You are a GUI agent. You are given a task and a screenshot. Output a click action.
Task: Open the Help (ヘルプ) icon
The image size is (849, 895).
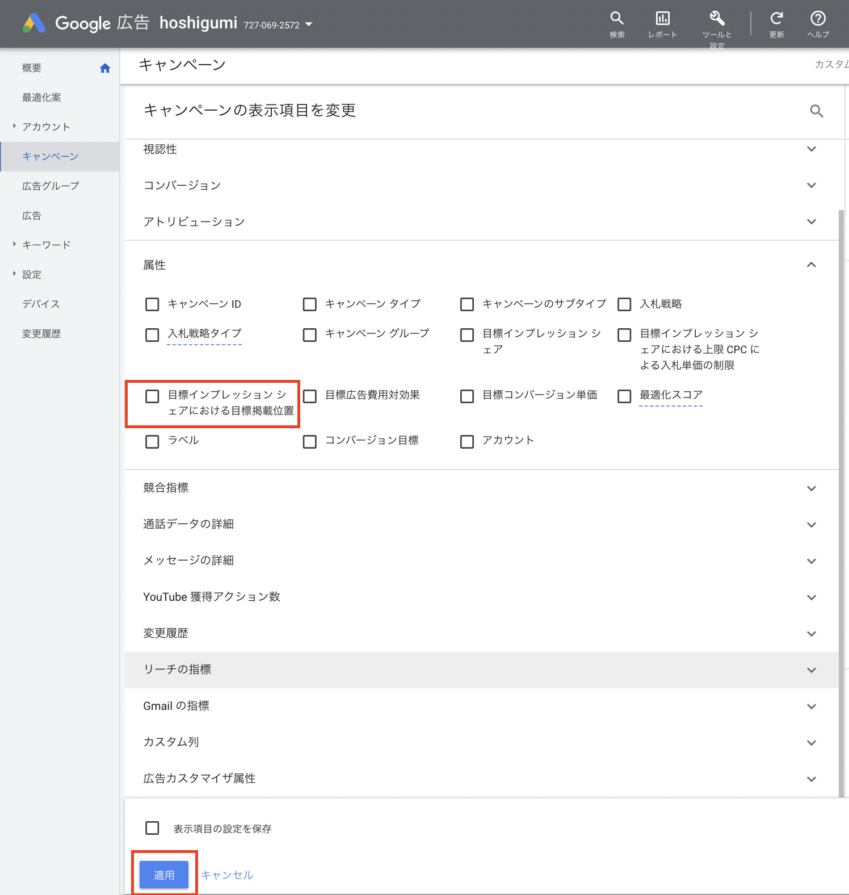pos(818,19)
